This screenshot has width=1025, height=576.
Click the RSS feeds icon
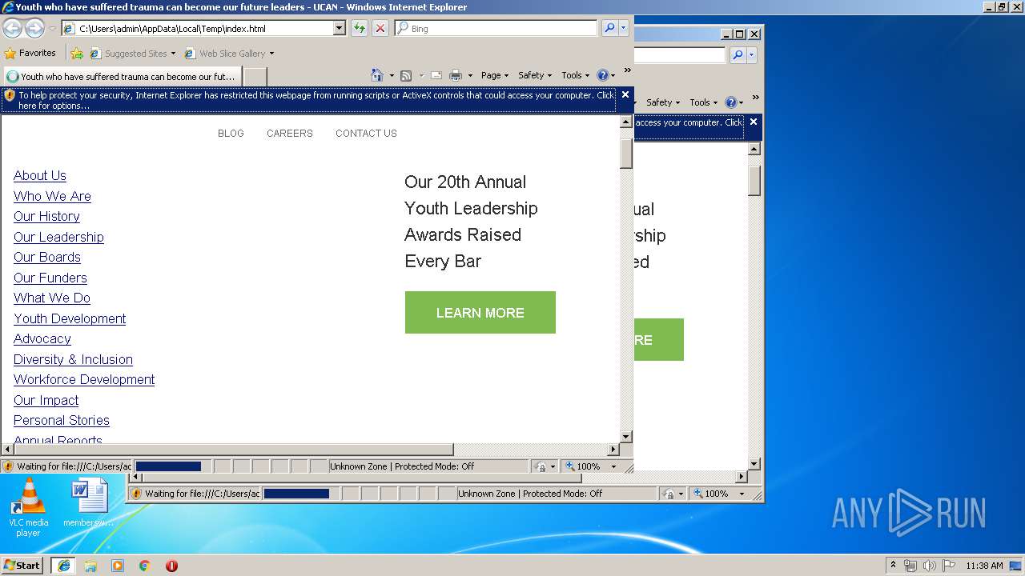click(x=406, y=75)
